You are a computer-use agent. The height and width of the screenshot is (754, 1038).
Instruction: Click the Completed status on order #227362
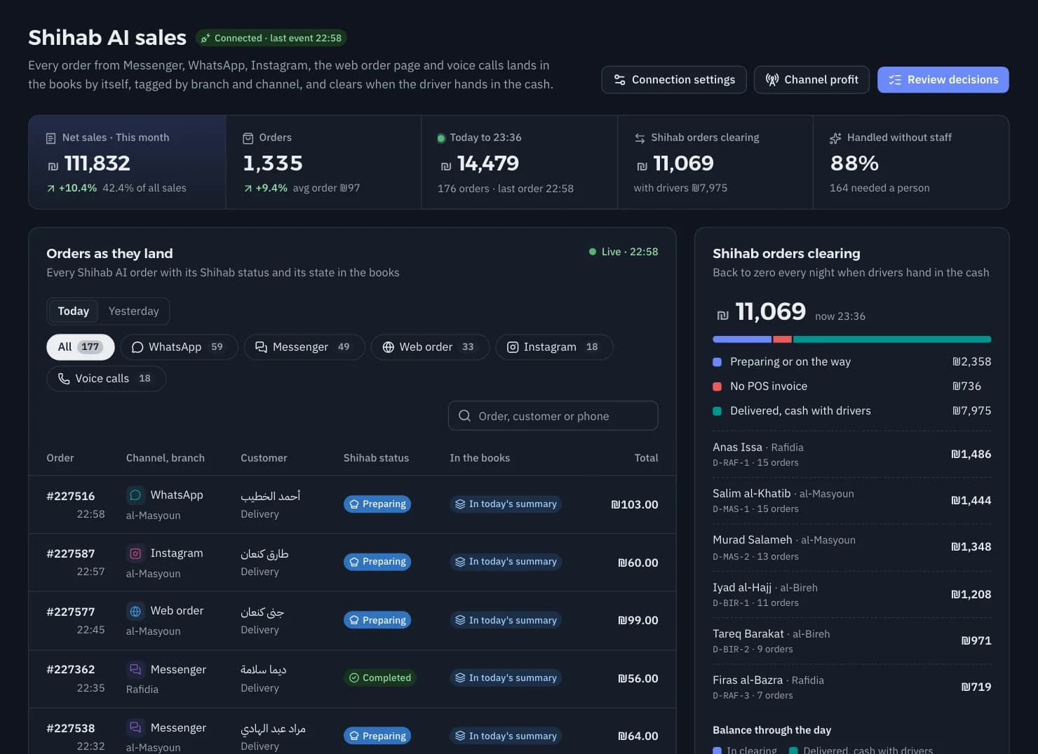(379, 678)
